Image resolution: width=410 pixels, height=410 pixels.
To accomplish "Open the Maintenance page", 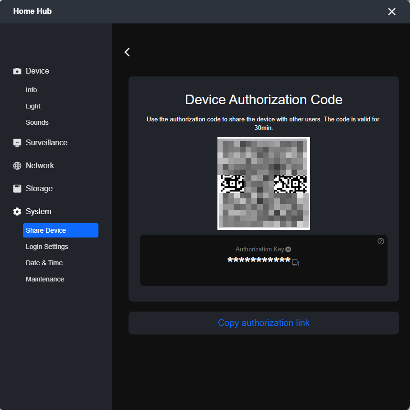I will pyautogui.click(x=45, y=279).
